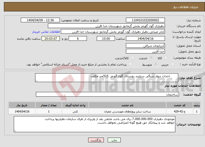Click the province field آذربایجان شرقی
205x147 pixels.
tap(145, 45)
